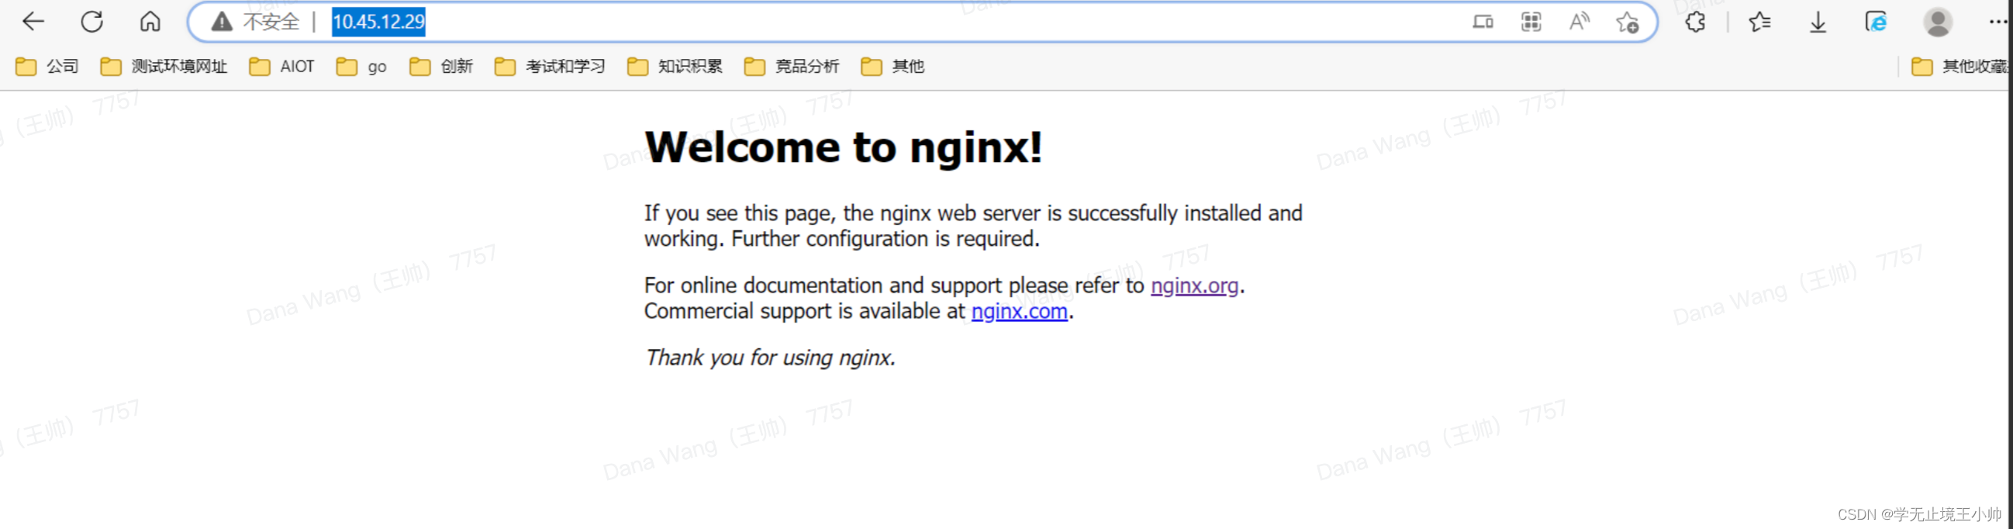Open the 其他收藏 folder at far right
Screen dimensions: 2013x529
point(1959,67)
